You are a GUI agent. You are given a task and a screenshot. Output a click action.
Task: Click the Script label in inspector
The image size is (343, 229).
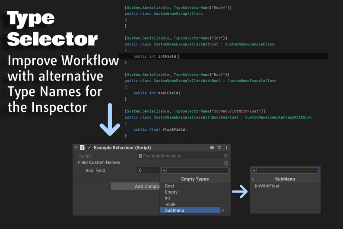click(x=85, y=156)
